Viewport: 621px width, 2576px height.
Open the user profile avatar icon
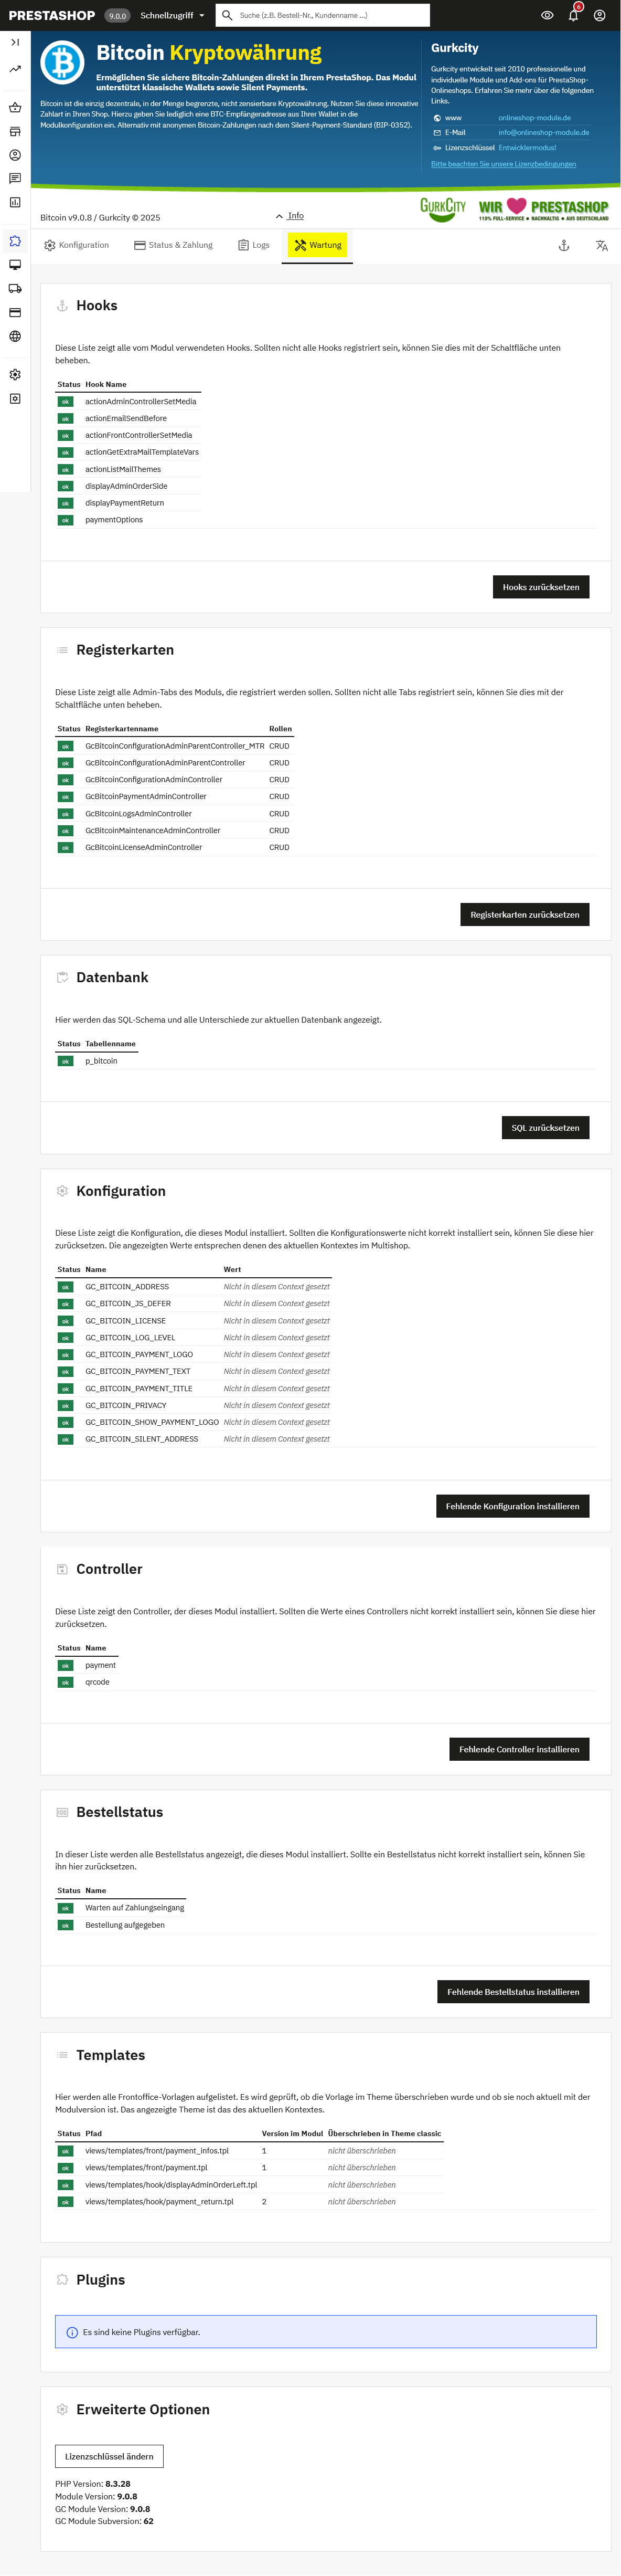[599, 16]
